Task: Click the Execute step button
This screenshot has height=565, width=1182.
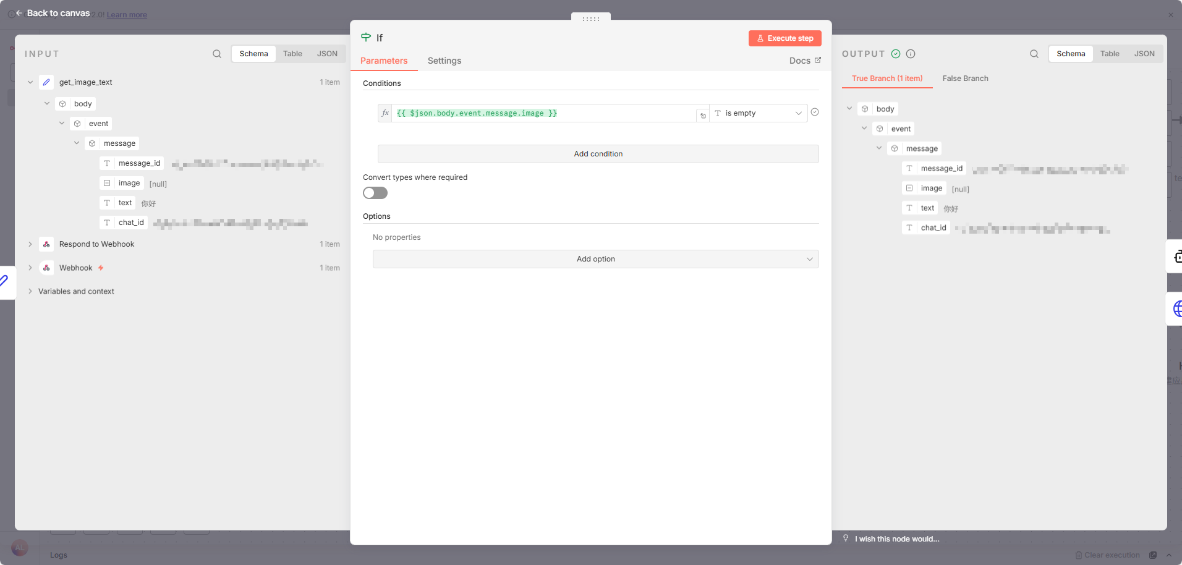Action: tap(784, 38)
